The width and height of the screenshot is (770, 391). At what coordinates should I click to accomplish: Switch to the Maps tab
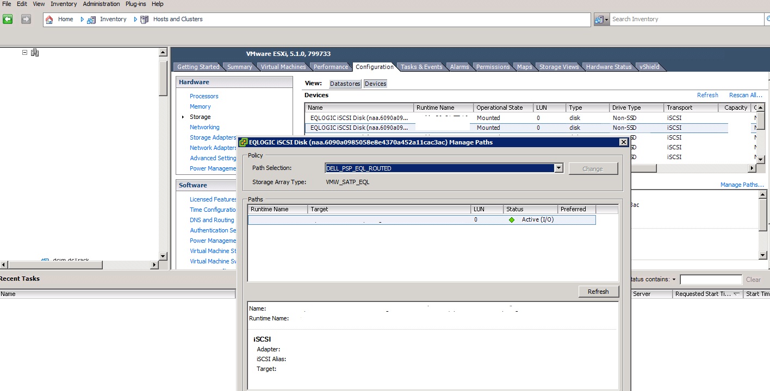pyautogui.click(x=525, y=67)
